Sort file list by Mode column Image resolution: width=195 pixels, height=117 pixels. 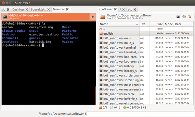coord(169,24)
